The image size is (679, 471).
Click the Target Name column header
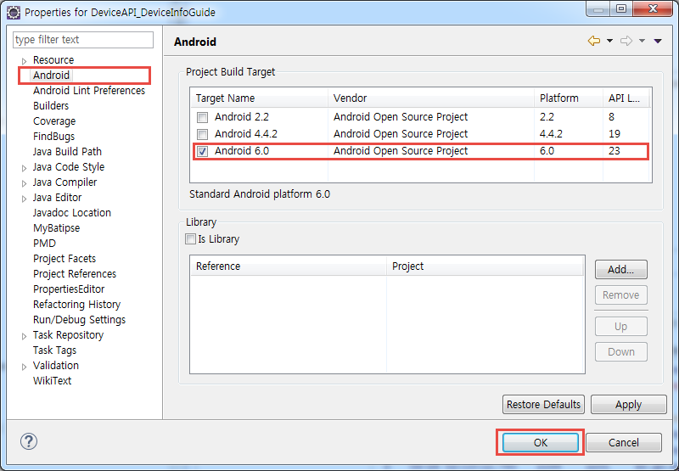[225, 98]
